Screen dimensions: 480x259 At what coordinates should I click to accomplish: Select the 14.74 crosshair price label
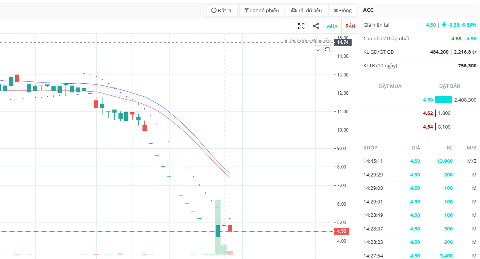coord(342,42)
